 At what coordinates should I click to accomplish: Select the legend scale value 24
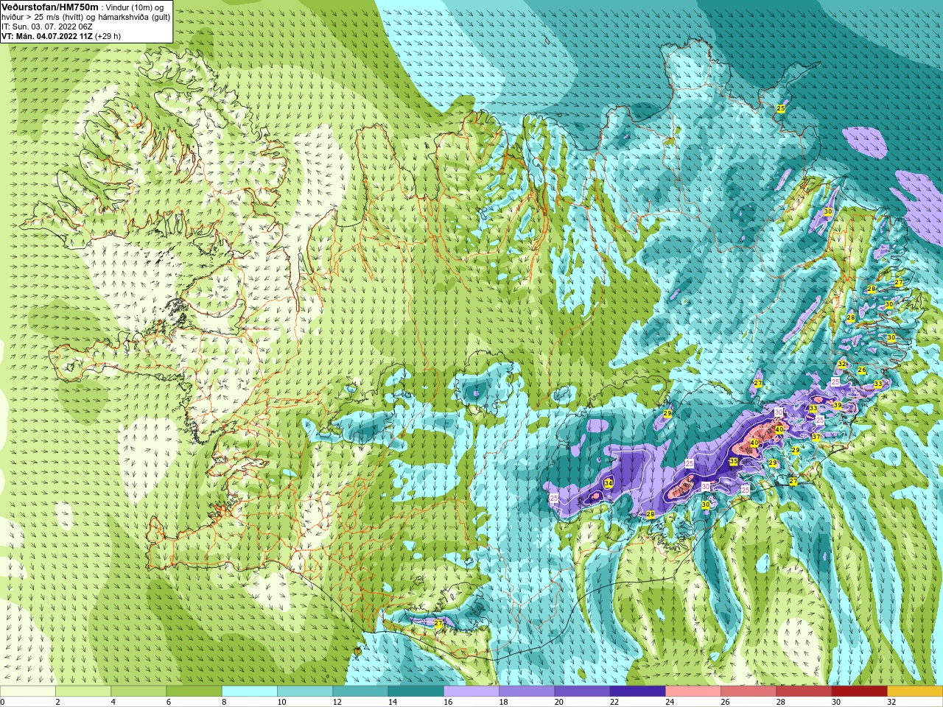[x=670, y=702]
